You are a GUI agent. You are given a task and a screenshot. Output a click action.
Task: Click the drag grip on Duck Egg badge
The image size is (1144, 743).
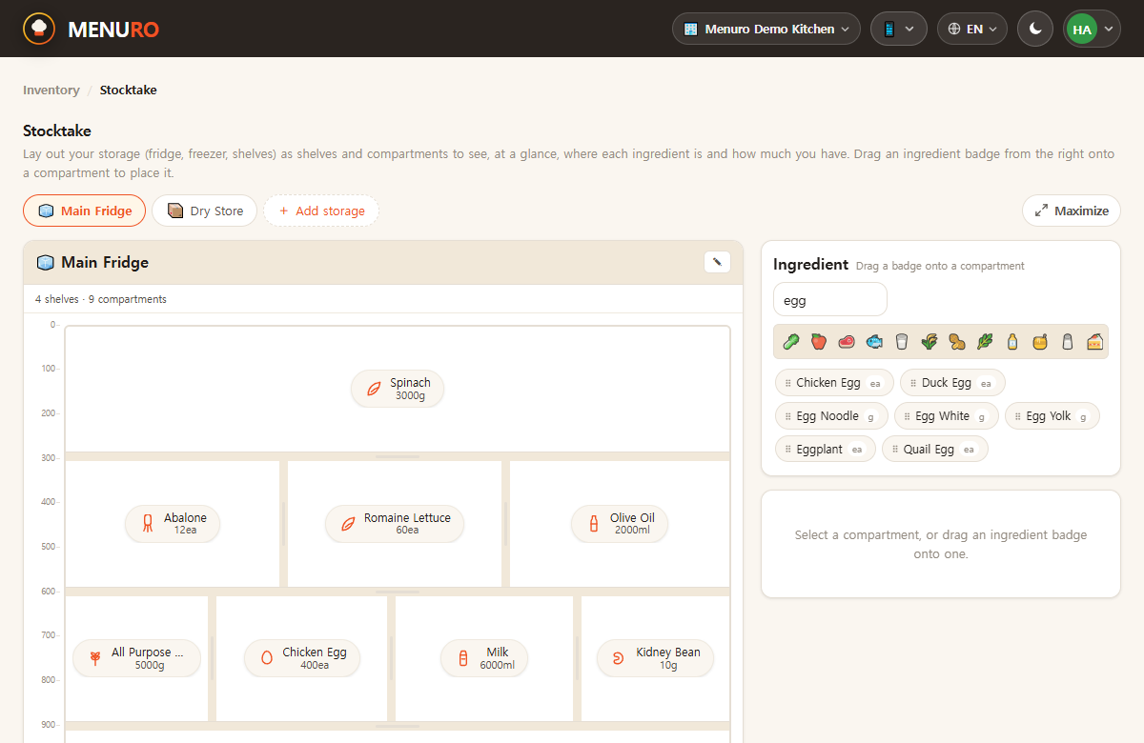pyautogui.click(x=912, y=383)
